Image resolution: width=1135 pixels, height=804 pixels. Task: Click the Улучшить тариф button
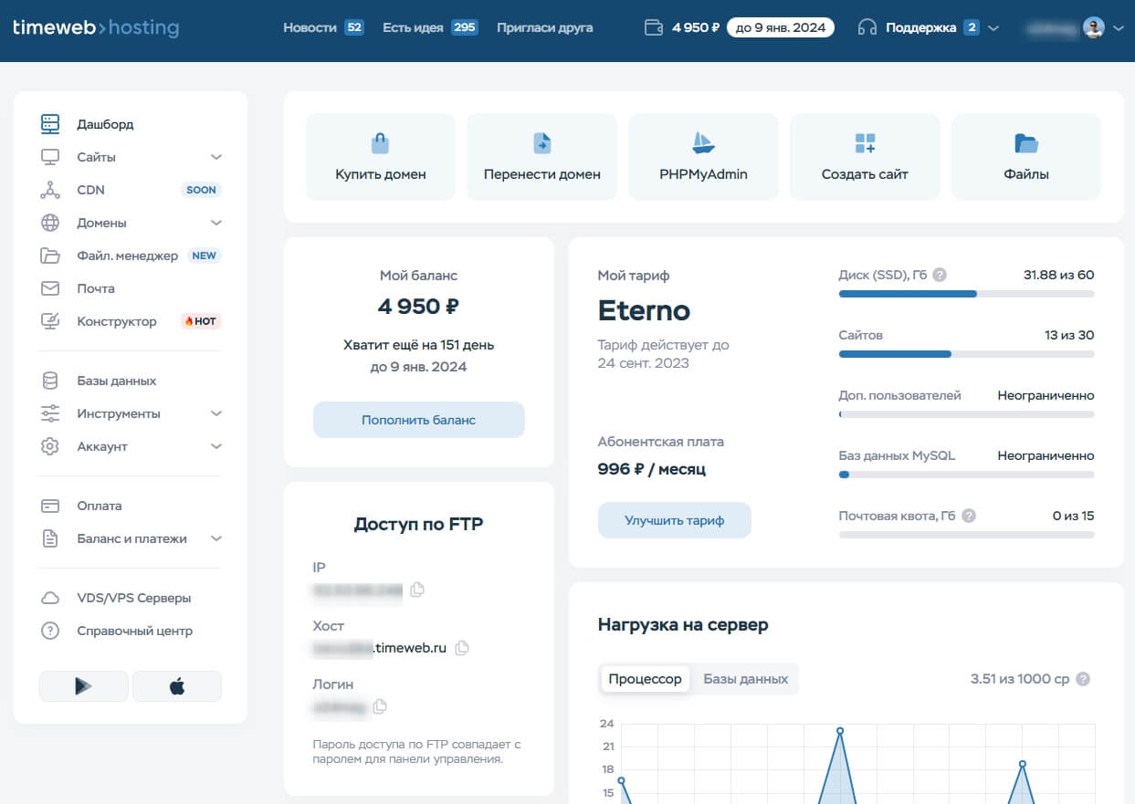click(675, 520)
